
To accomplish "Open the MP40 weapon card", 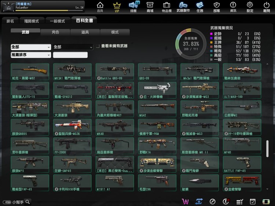I will pos(242,146).
